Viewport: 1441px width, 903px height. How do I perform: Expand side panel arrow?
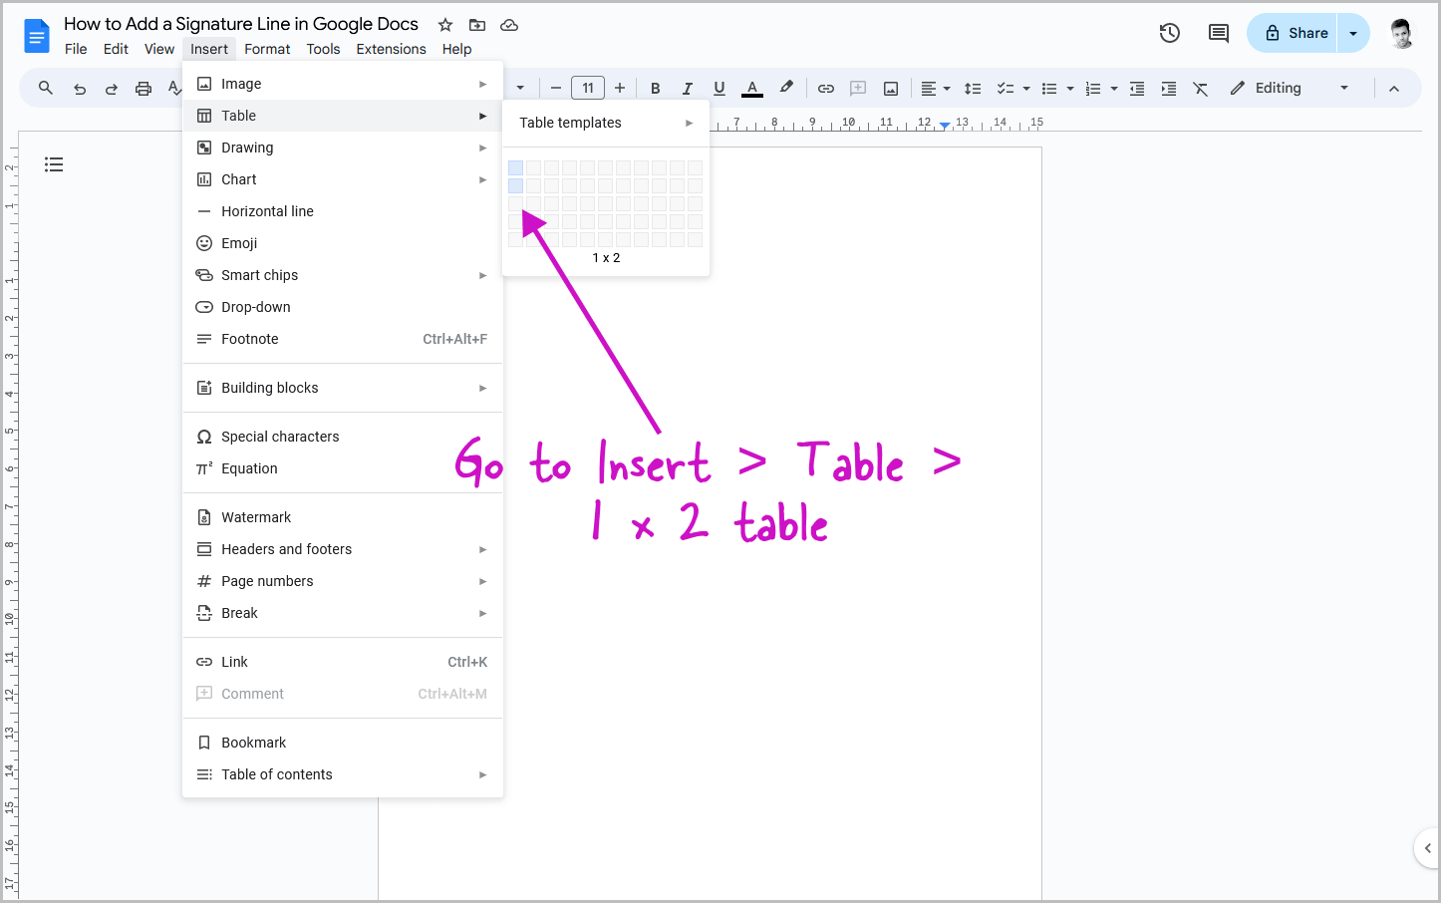pos(1428,848)
